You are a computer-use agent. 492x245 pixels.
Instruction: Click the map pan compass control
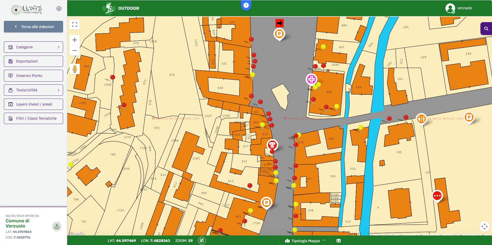(484, 226)
